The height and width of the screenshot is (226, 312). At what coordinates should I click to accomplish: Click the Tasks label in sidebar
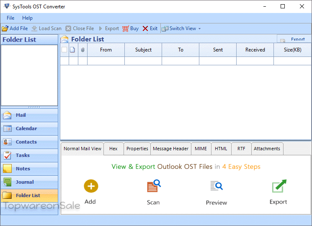click(x=23, y=155)
